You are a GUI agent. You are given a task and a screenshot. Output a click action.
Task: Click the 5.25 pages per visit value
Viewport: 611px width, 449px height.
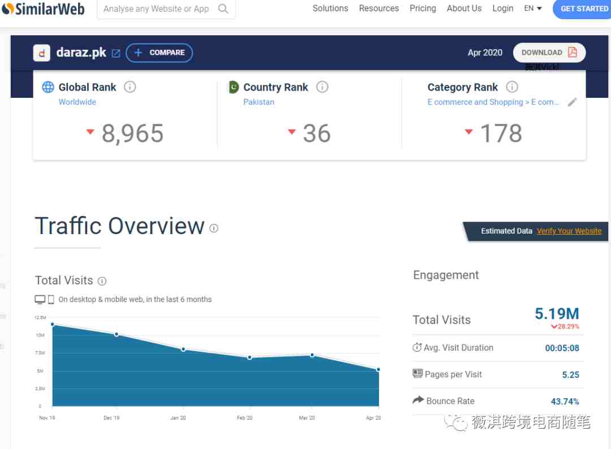[570, 374]
